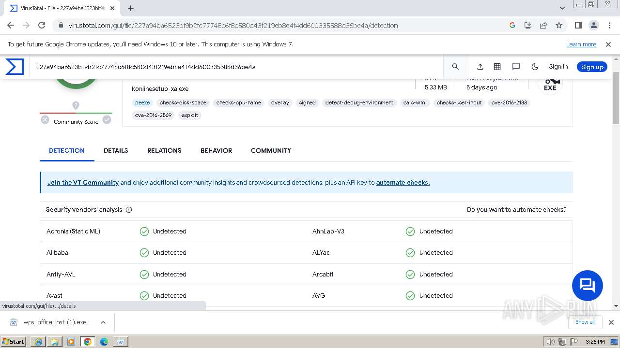This screenshot has height=348, width=620.
Task: Click the AhnLab-V3 vendor name
Action: (328, 232)
